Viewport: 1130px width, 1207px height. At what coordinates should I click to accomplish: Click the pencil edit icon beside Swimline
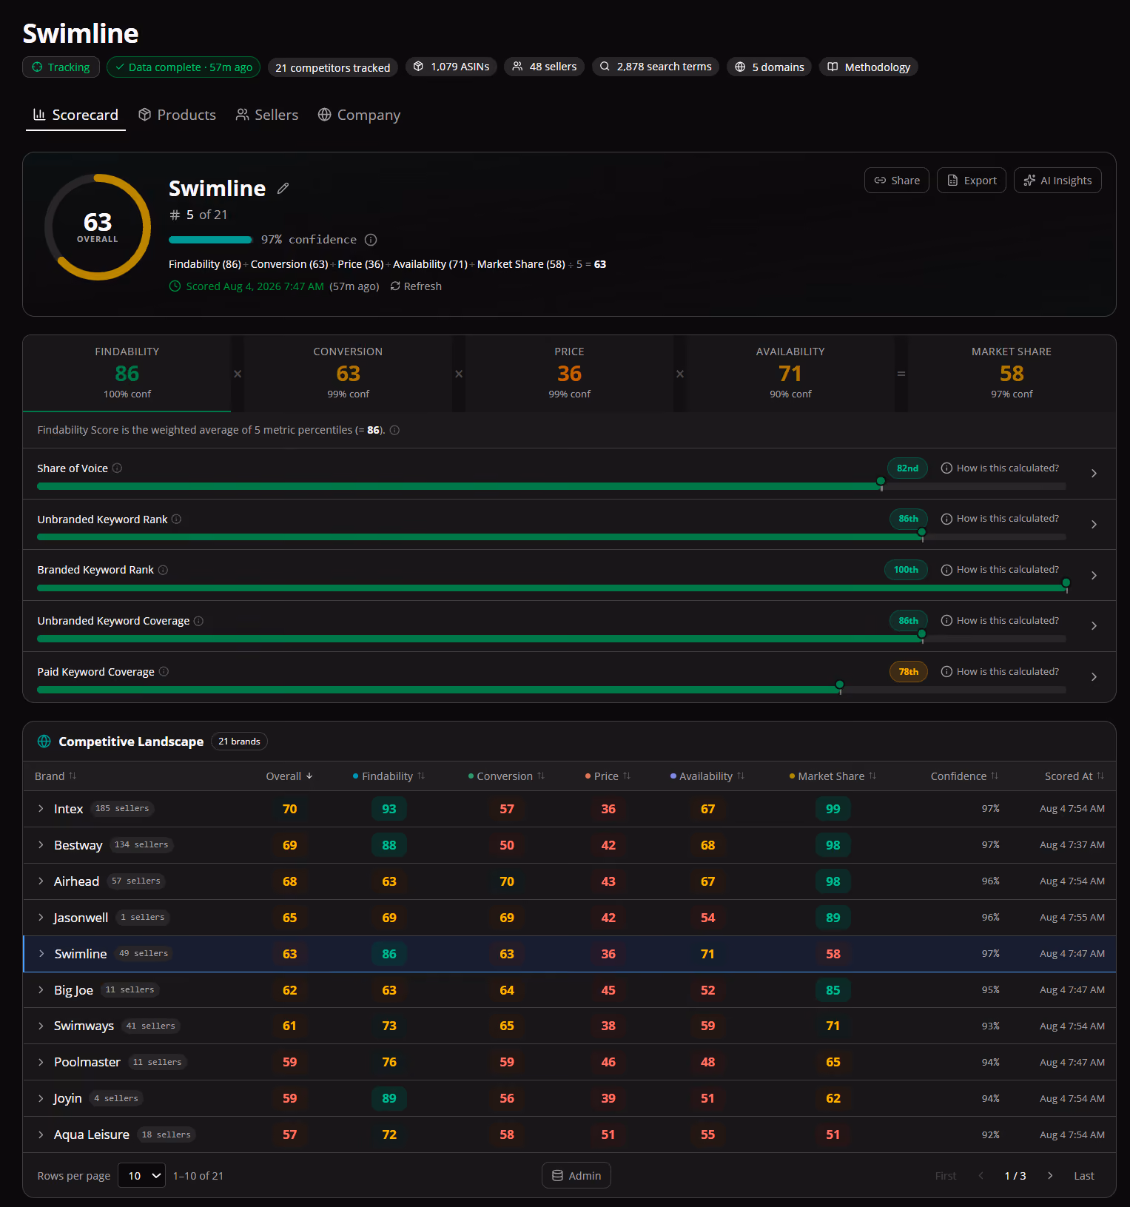click(x=283, y=189)
